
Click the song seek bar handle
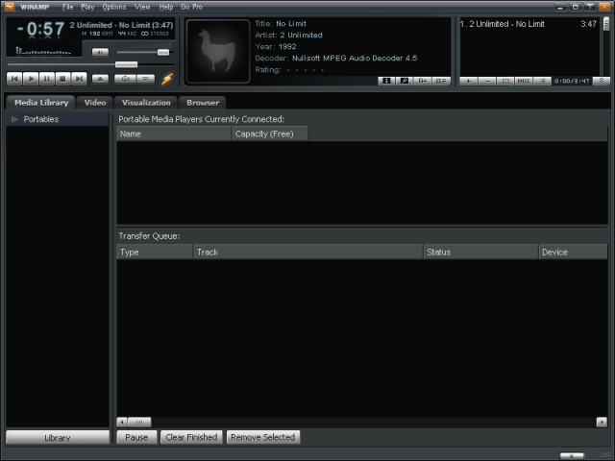click(x=126, y=64)
